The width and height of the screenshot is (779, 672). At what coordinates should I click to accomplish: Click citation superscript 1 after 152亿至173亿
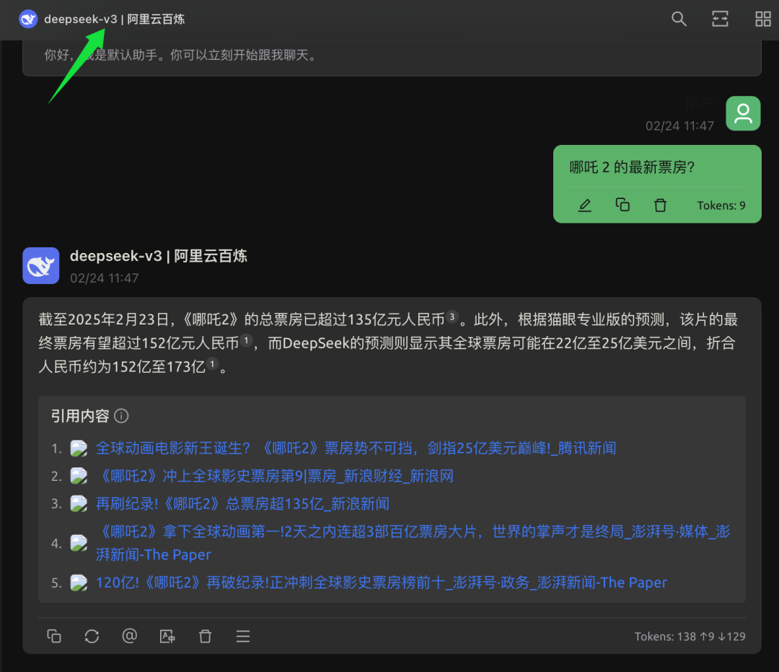pyautogui.click(x=212, y=364)
